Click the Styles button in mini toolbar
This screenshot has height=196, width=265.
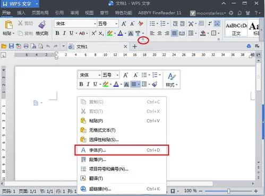point(172,80)
